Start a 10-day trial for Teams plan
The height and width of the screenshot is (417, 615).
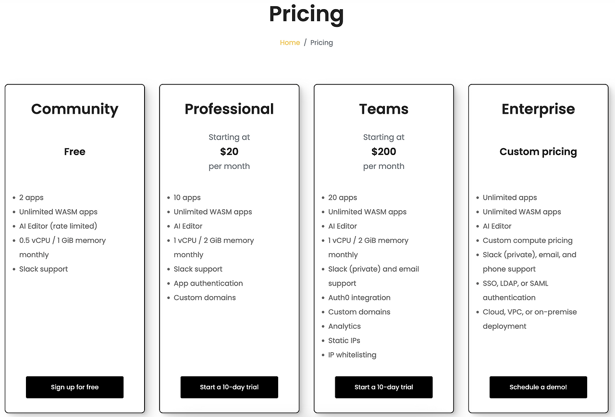click(384, 387)
